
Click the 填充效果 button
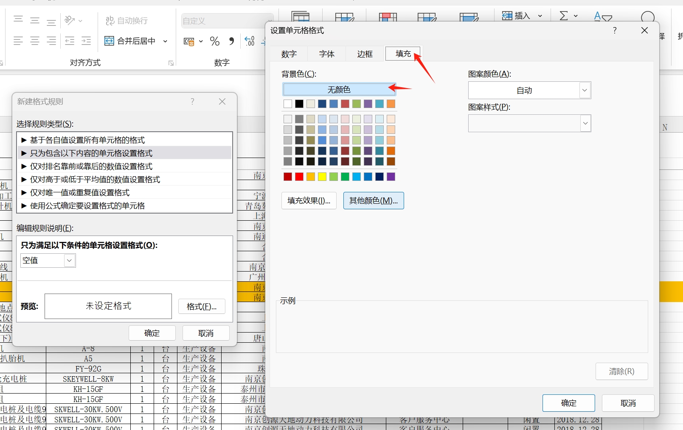click(x=309, y=200)
